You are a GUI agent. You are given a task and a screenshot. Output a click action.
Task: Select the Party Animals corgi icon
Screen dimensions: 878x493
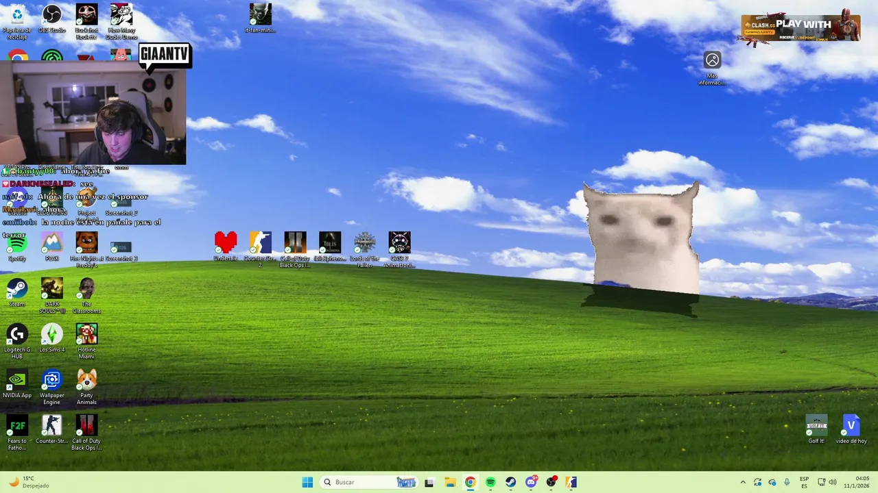pos(86,387)
